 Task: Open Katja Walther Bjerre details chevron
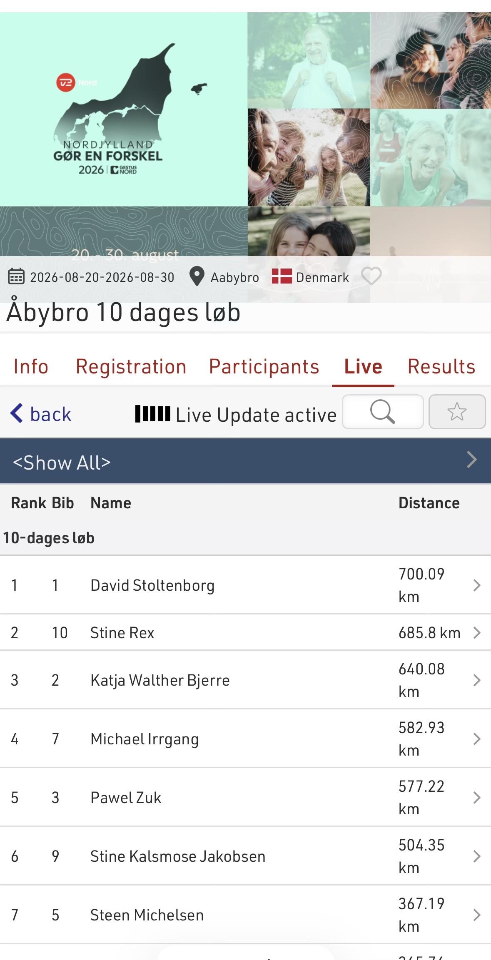point(477,680)
